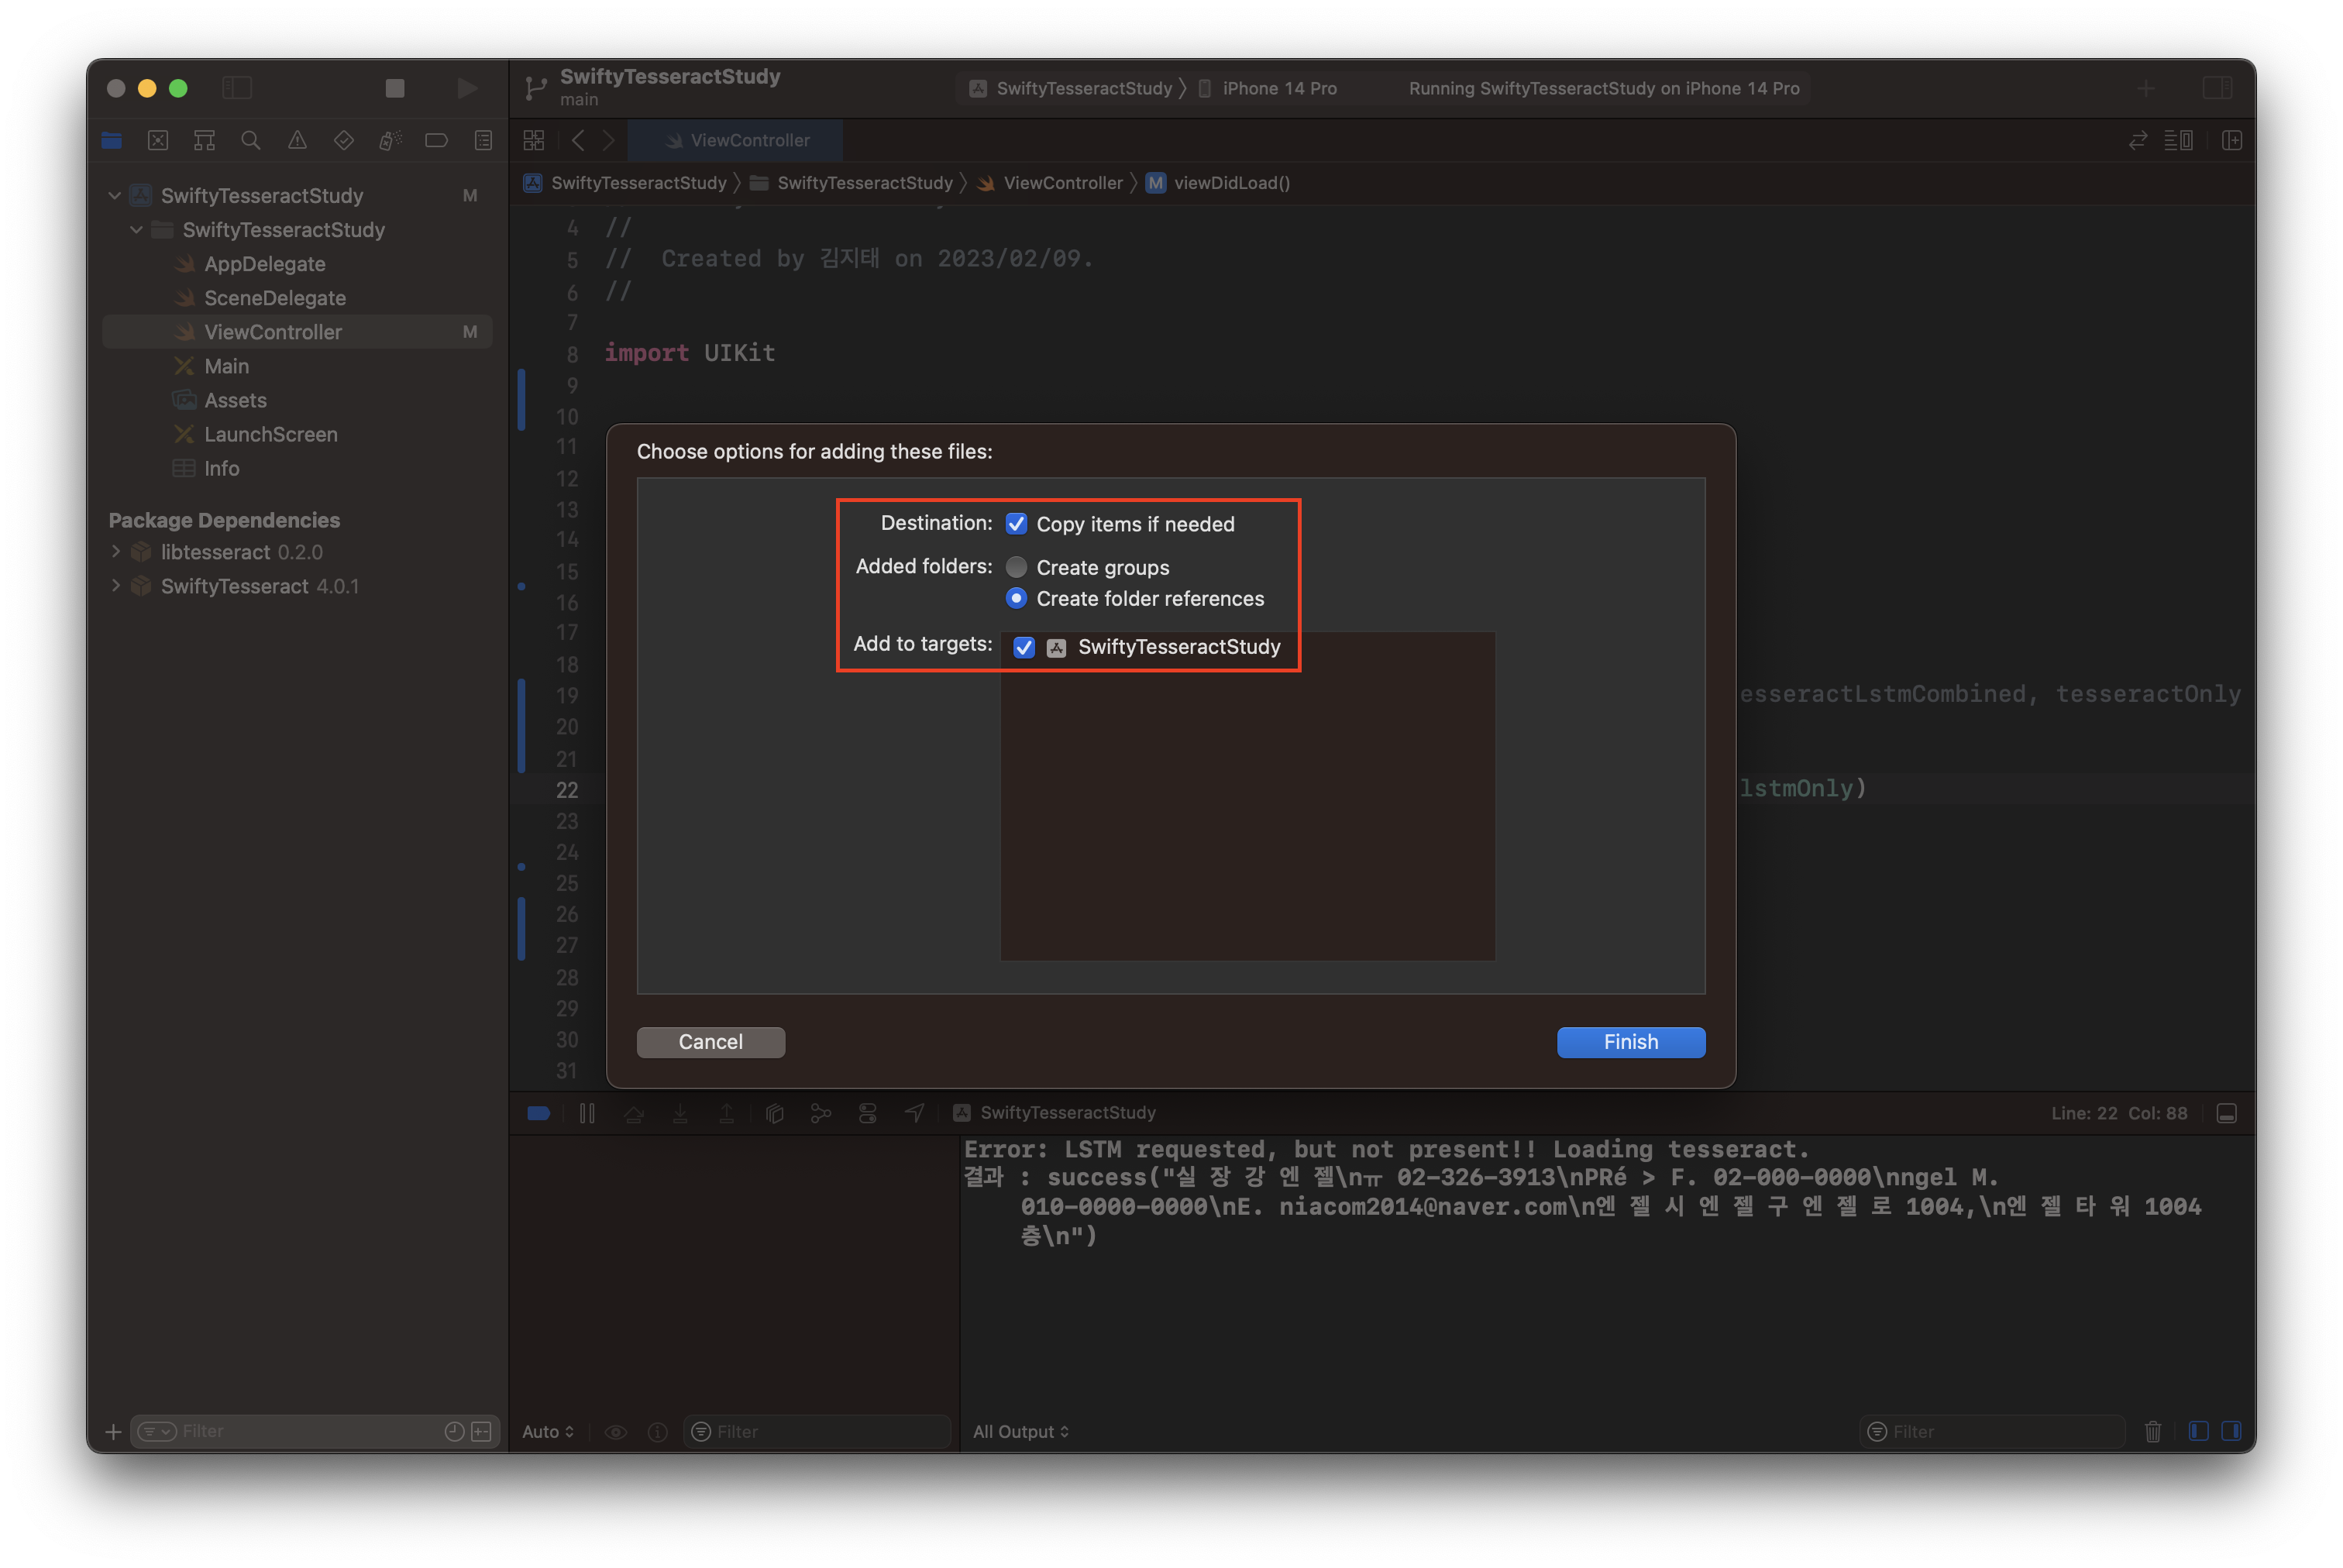The height and width of the screenshot is (1568, 2343).
Task: Expand the libtesseract package dependency
Action: 116,552
